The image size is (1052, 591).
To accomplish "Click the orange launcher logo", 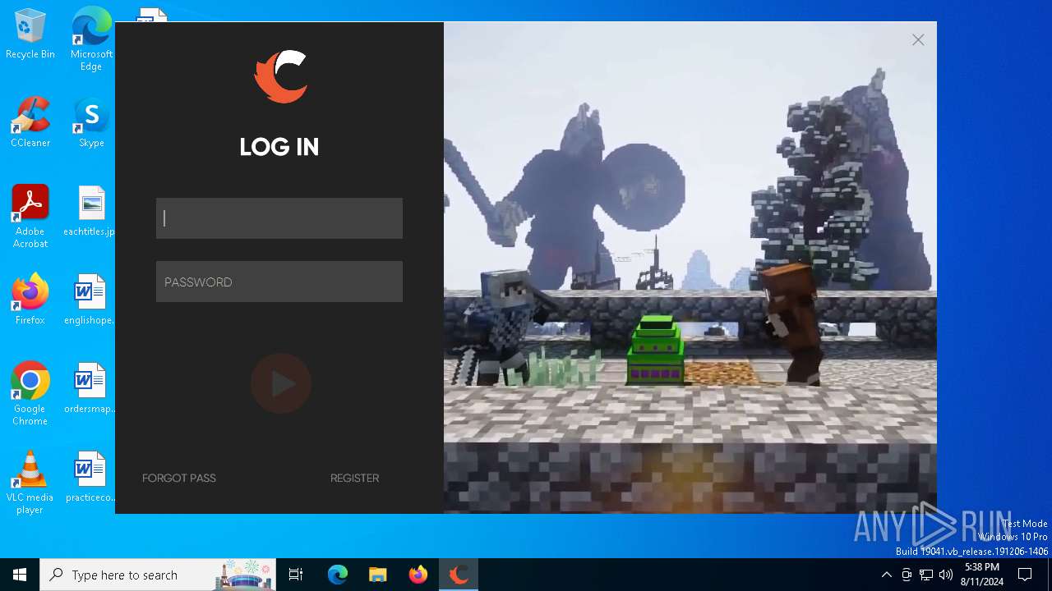I will click(x=280, y=76).
